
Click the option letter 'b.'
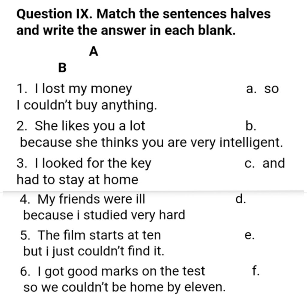(x=251, y=126)
